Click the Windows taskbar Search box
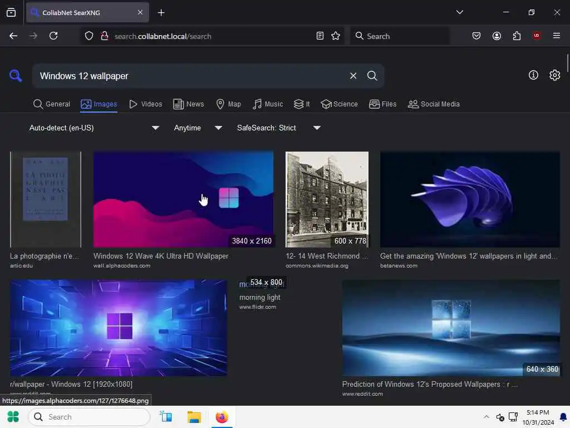 [x=89, y=417]
